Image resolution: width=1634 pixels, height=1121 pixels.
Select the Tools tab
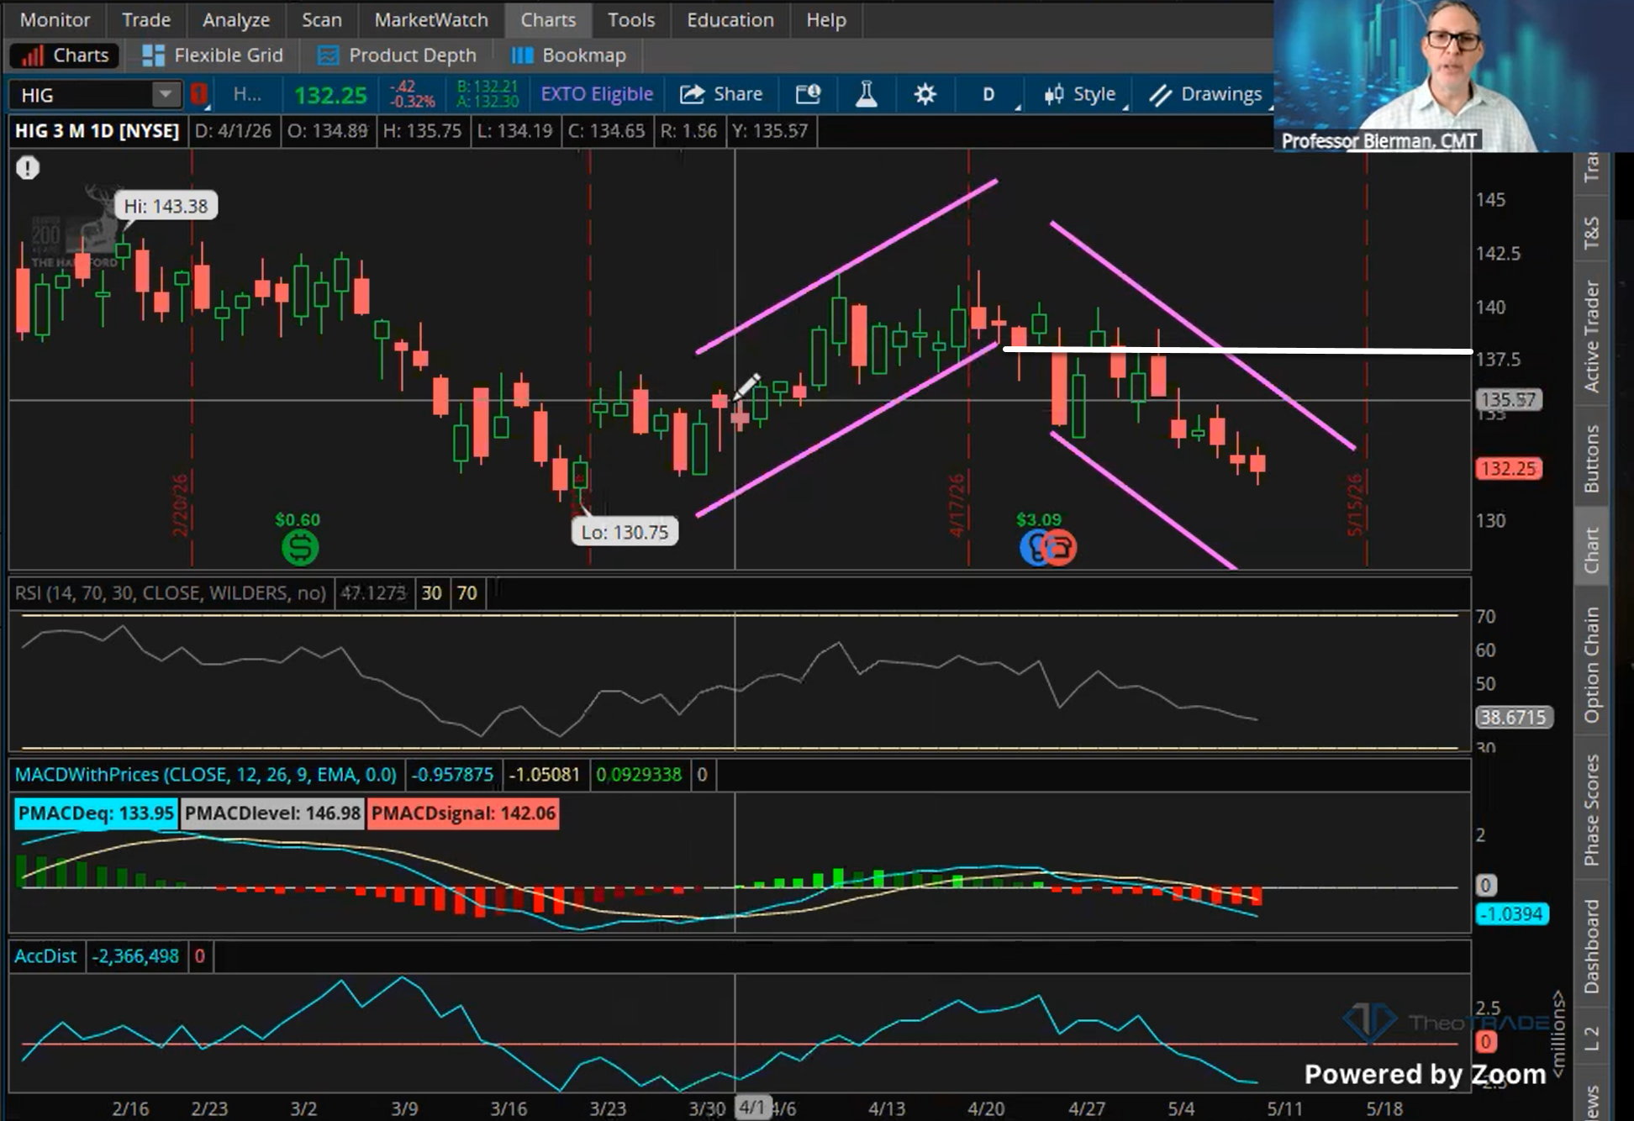tap(631, 19)
